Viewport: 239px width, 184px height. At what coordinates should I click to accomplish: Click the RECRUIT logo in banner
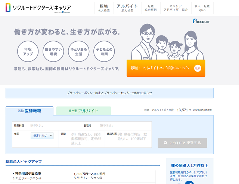tap(201, 21)
